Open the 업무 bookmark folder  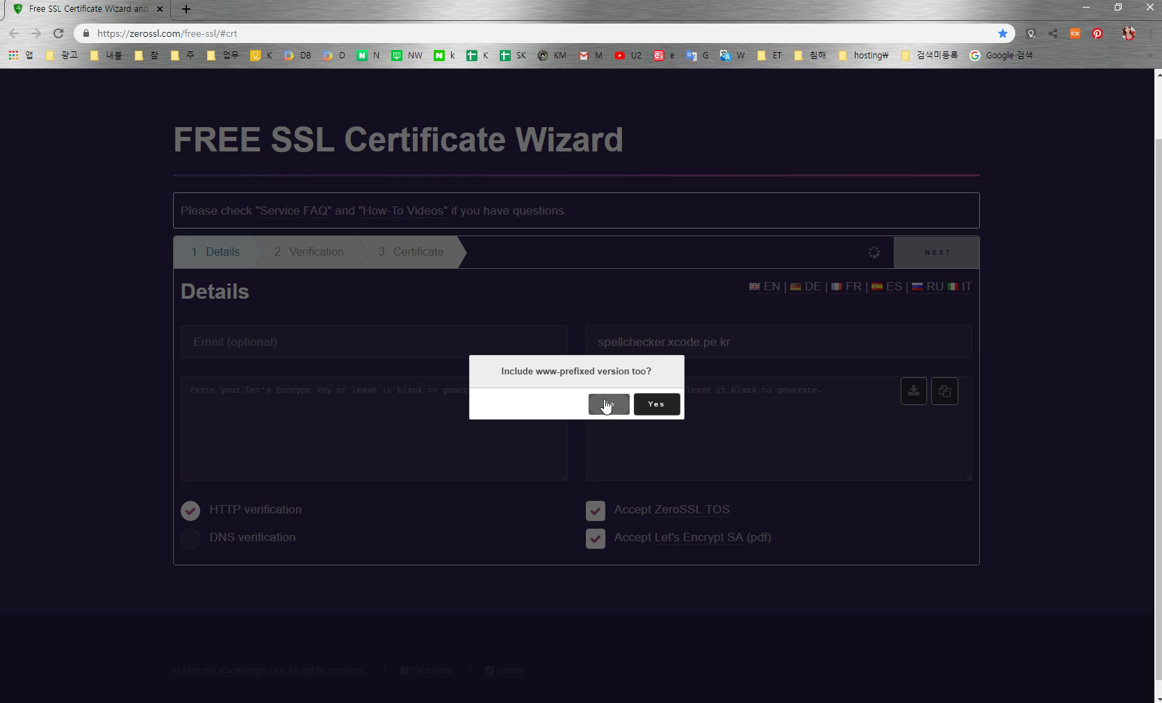tap(223, 55)
